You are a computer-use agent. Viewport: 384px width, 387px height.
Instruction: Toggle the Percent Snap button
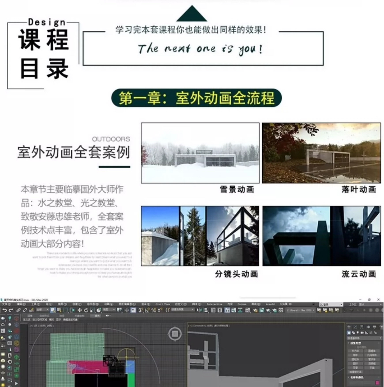154,310
